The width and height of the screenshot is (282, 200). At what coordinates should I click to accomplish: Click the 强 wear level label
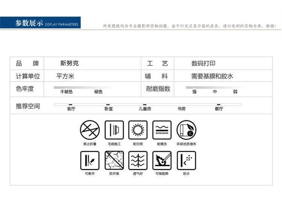(194, 92)
